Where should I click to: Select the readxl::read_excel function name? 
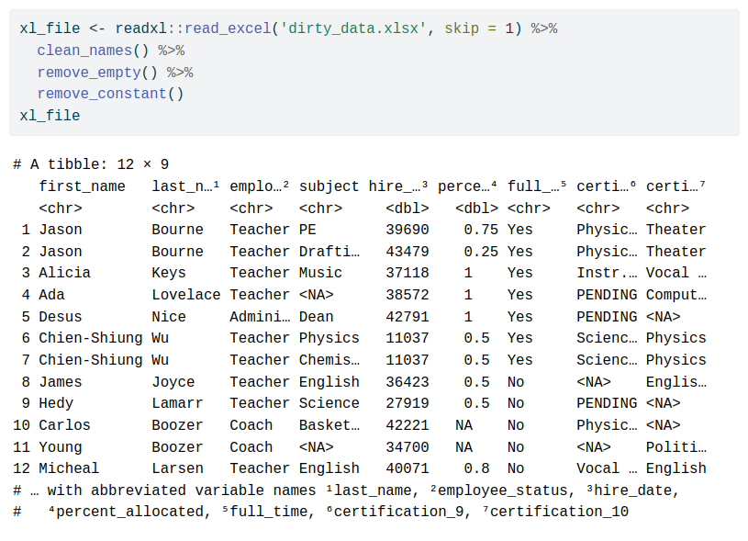point(194,28)
